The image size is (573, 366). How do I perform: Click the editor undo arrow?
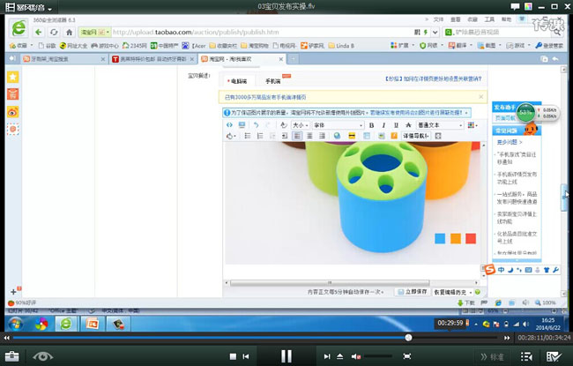tap(256, 125)
